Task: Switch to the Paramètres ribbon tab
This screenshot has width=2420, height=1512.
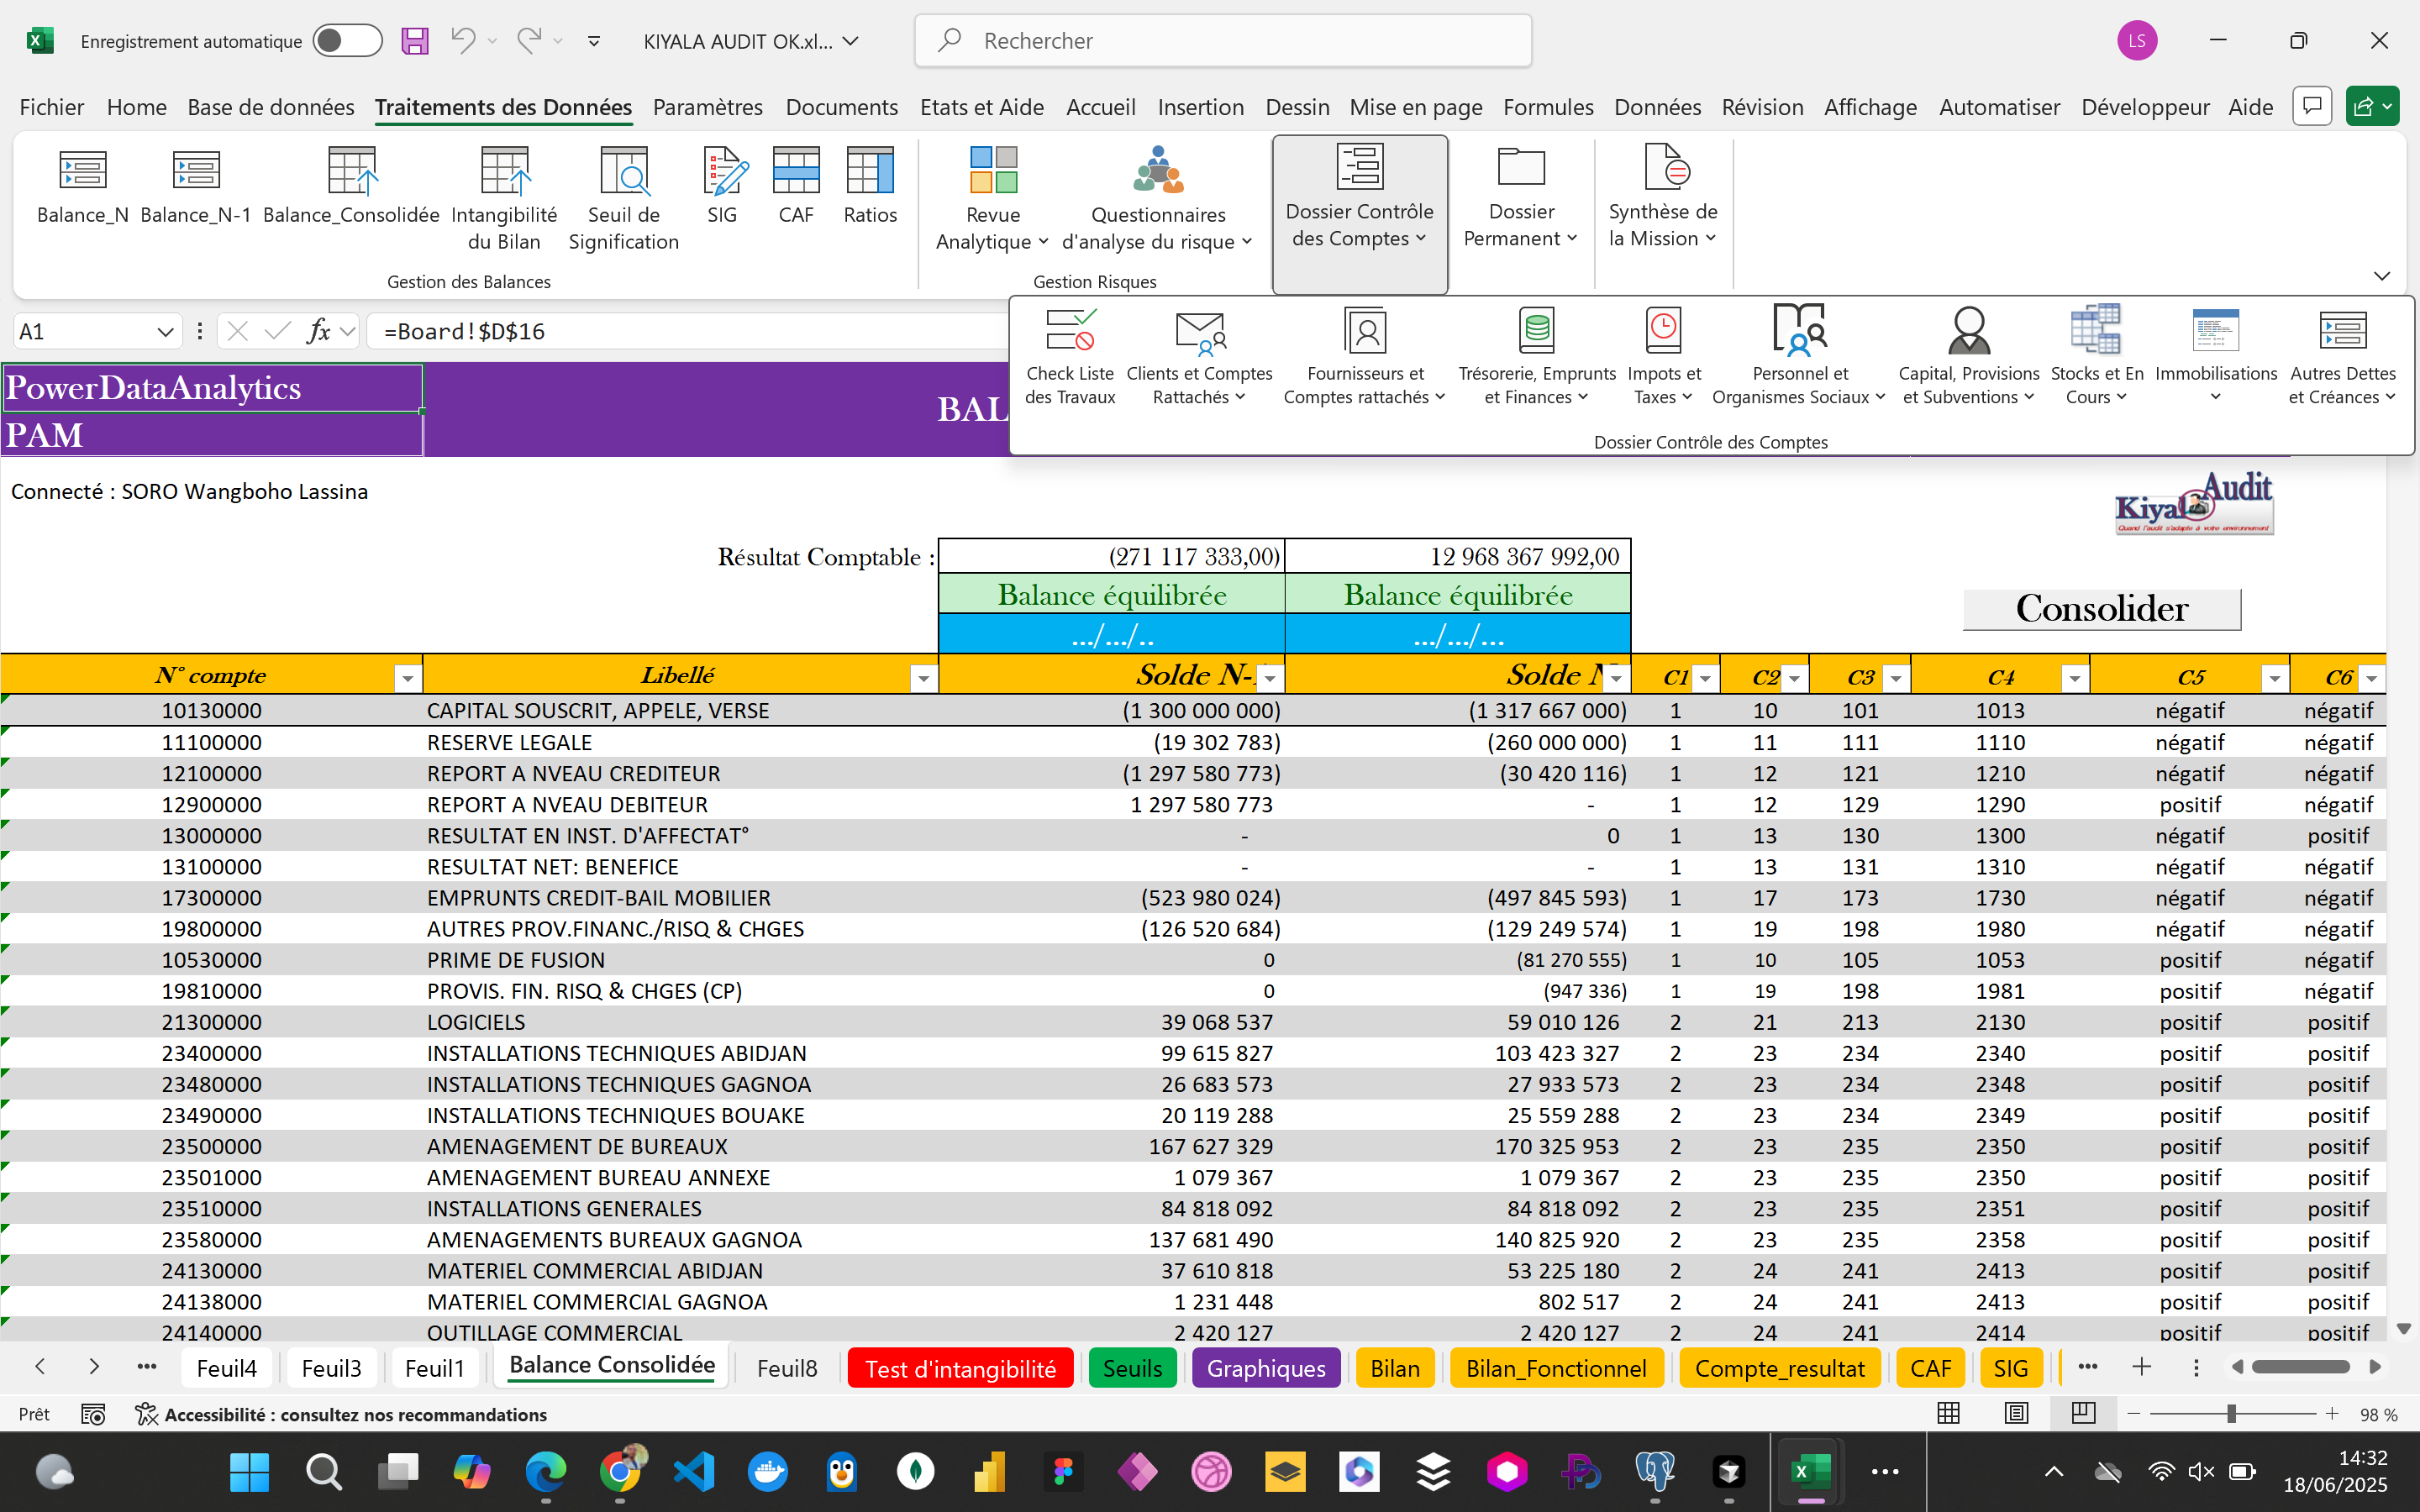Action: 707,107
